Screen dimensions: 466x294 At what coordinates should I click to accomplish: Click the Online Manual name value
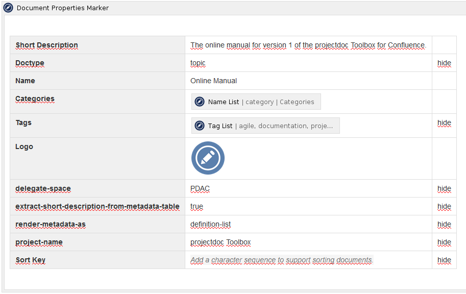point(213,81)
